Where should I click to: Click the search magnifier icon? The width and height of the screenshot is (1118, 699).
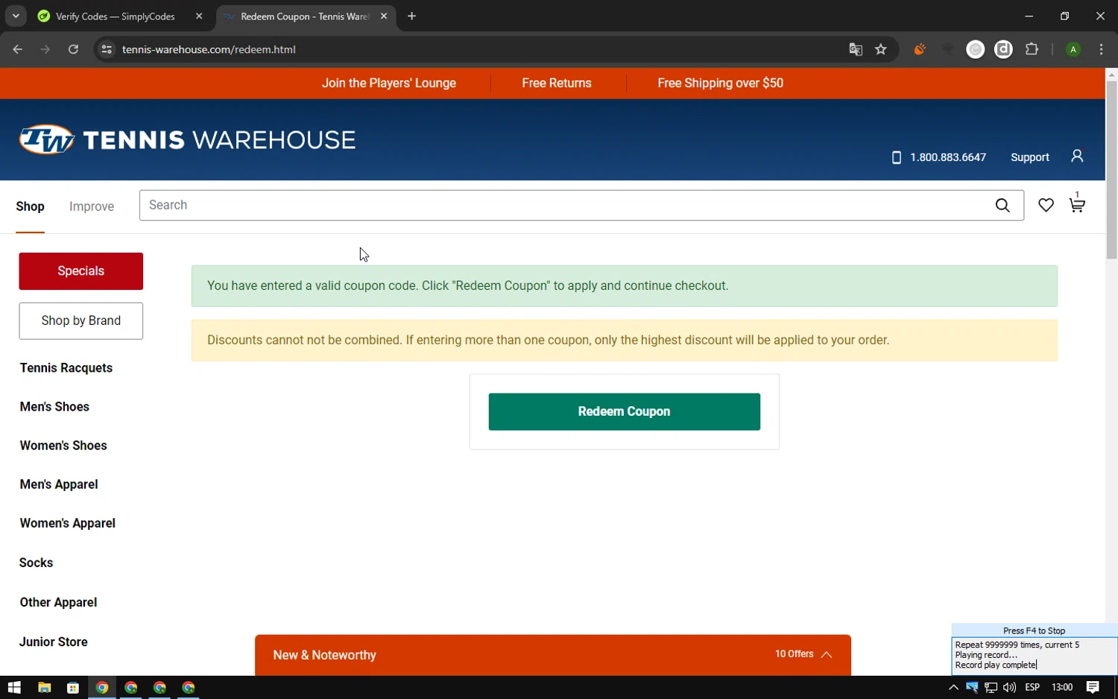[x=1002, y=205]
